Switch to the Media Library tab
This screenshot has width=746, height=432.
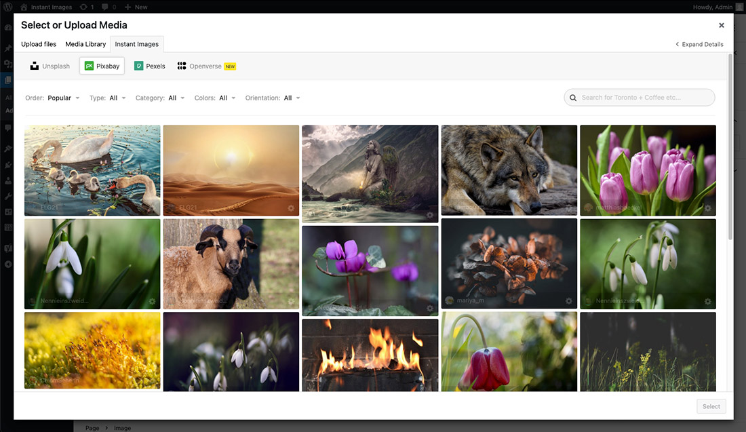(85, 44)
